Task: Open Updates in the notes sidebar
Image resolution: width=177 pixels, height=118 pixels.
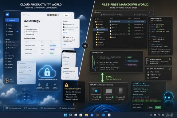Action: pyautogui.click(x=12, y=32)
